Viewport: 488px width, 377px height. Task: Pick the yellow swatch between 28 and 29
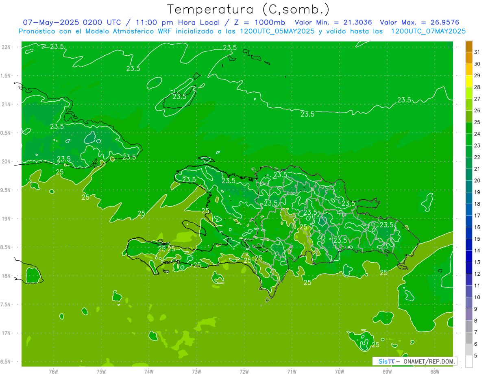[x=469, y=81]
